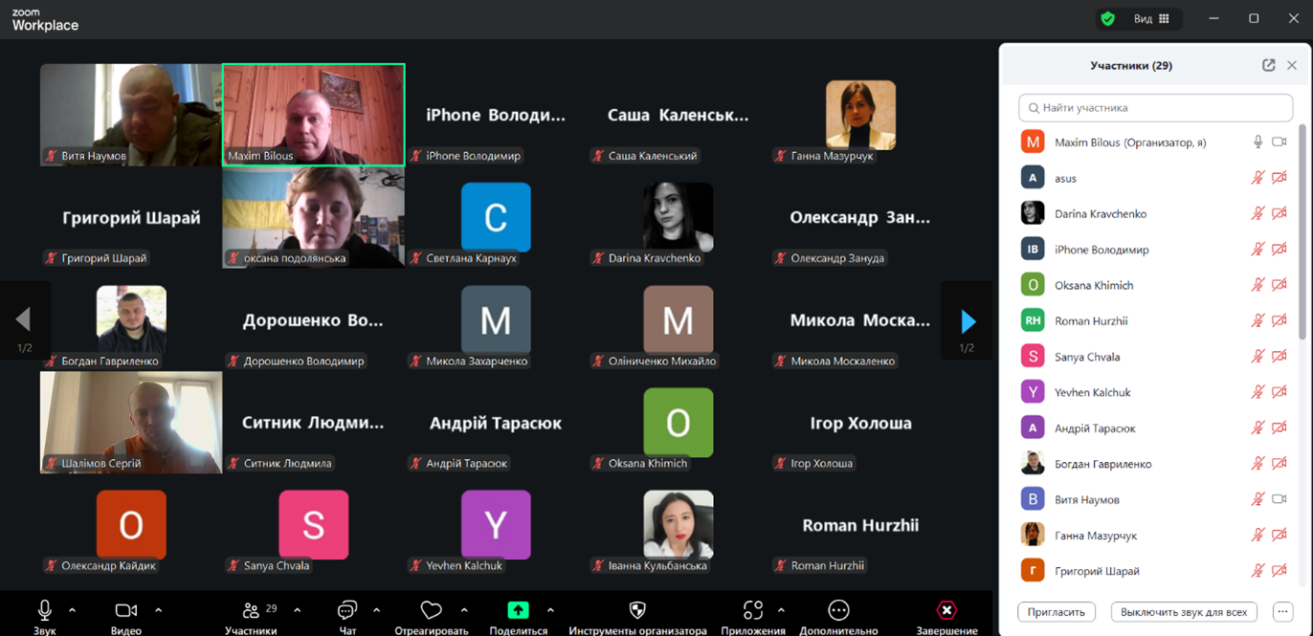
Task: Open the Дополнительно three-dots icon
Action: click(x=838, y=610)
